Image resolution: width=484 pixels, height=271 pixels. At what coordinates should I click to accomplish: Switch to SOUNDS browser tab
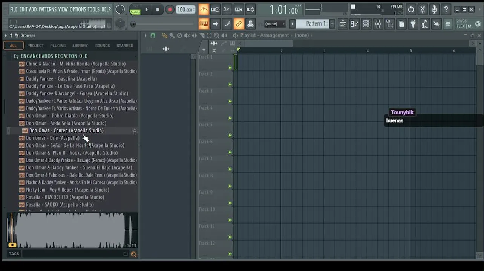click(x=102, y=46)
